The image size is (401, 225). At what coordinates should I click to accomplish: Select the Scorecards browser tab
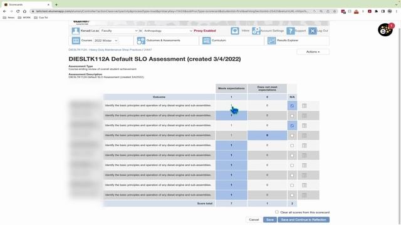(26, 4)
